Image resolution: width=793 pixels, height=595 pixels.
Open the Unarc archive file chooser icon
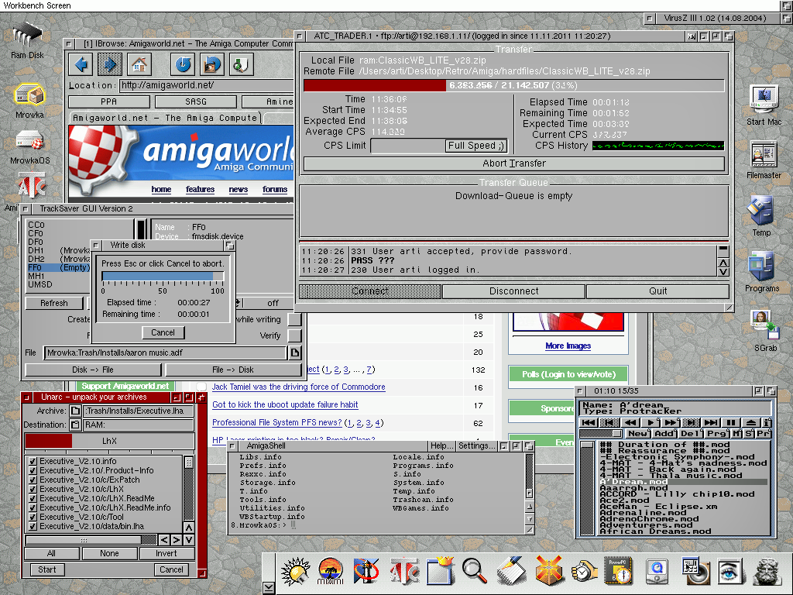75,411
